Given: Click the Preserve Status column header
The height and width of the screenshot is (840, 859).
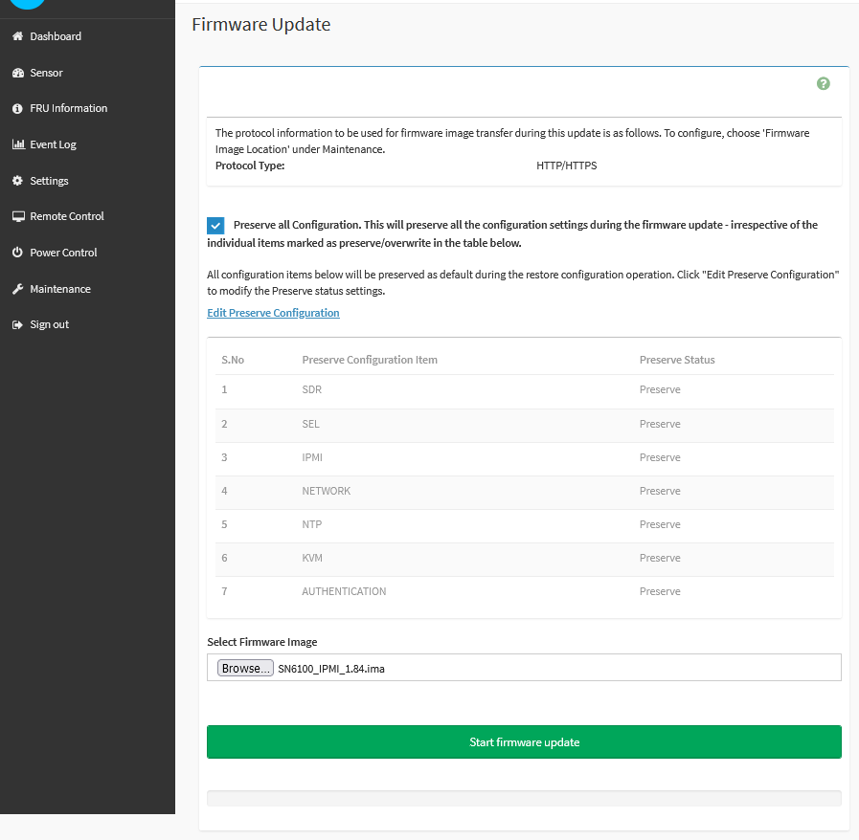Looking at the screenshot, I should click(x=677, y=360).
